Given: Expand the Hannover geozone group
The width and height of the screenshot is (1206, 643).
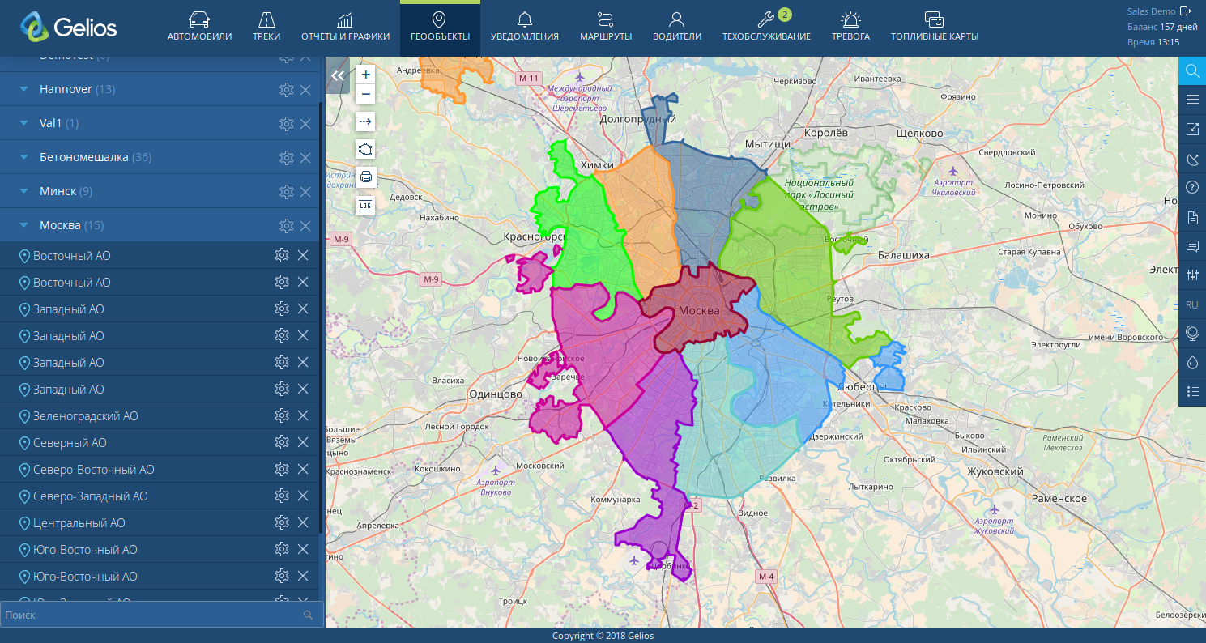Looking at the screenshot, I should pyautogui.click(x=23, y=89).
